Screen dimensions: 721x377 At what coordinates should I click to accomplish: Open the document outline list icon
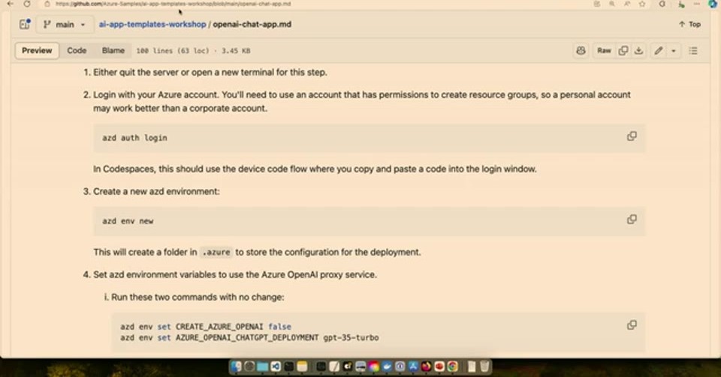[693, 50]
